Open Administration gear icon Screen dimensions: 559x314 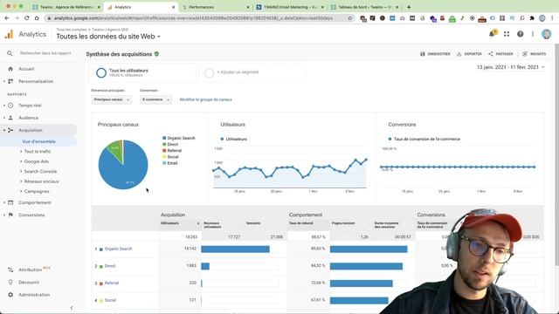10,295
